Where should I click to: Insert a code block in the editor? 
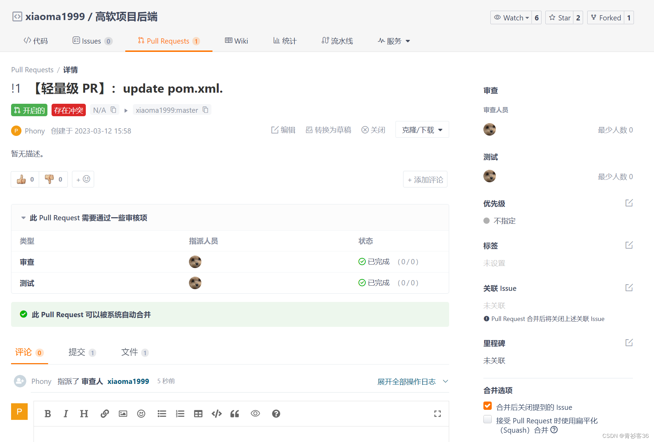point(216,413)
